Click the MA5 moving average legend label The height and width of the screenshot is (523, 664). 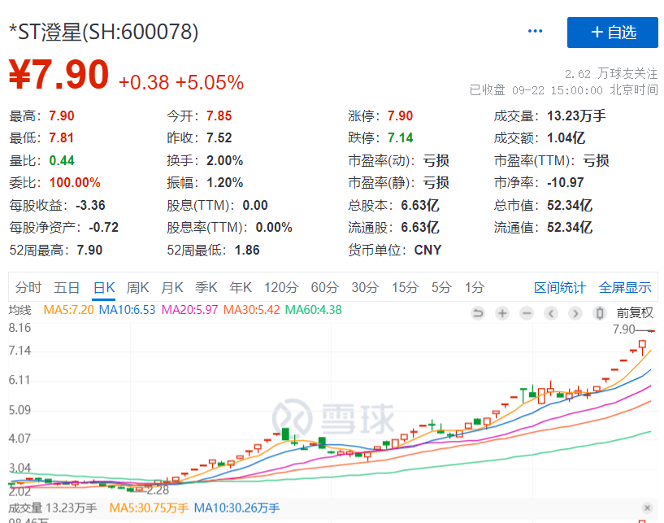coord(68,310)
